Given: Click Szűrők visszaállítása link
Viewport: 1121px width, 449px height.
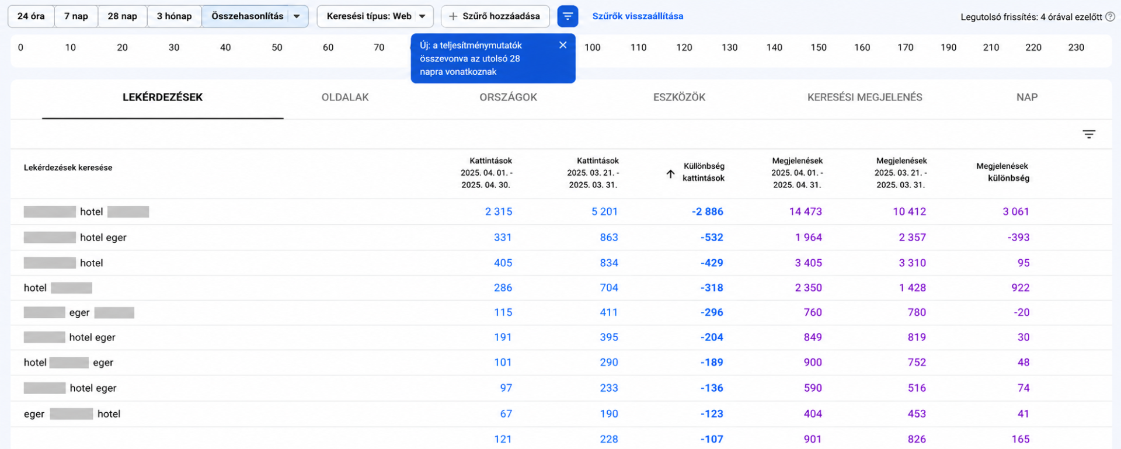Looking at the screenshot, I should click(638, 16).
